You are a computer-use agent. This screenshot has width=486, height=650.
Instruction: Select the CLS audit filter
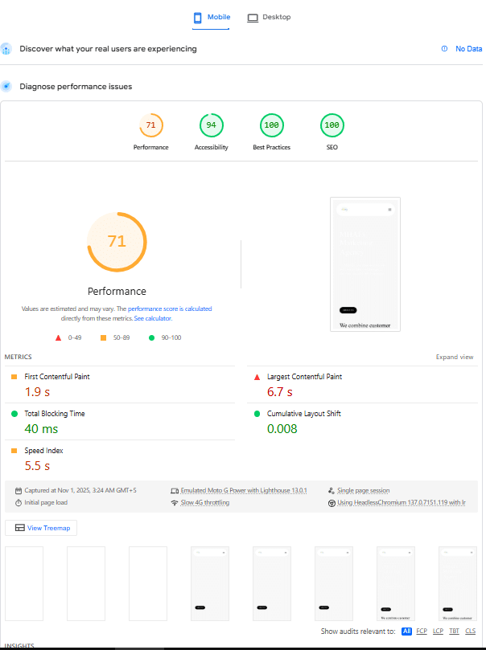(x=470, y=632)
